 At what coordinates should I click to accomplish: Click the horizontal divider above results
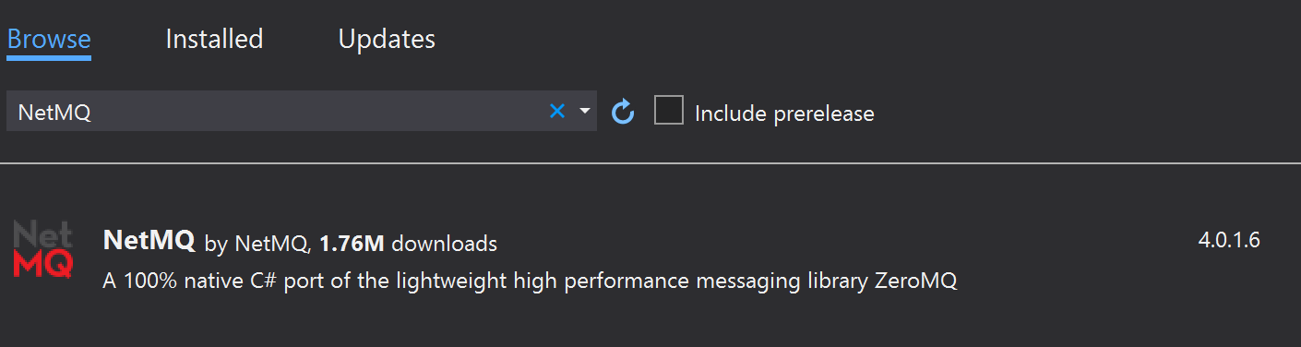[x=650, y=163]
